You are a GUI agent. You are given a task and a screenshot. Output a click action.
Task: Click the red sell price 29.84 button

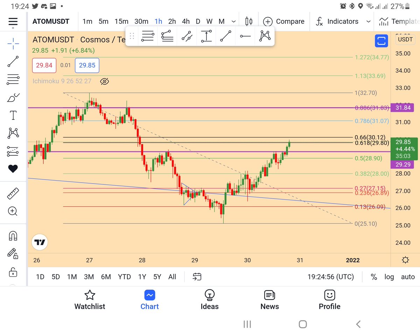click(x=44, y=65)
